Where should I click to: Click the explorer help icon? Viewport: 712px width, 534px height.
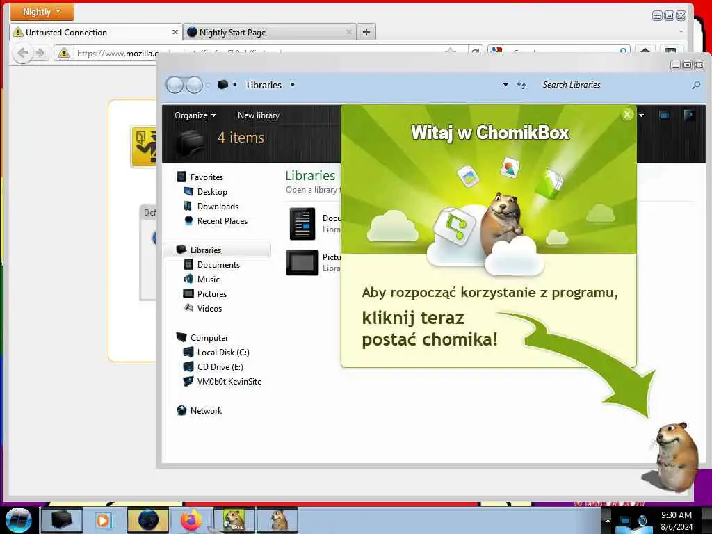pyautogui.click(x=689, y=115)
